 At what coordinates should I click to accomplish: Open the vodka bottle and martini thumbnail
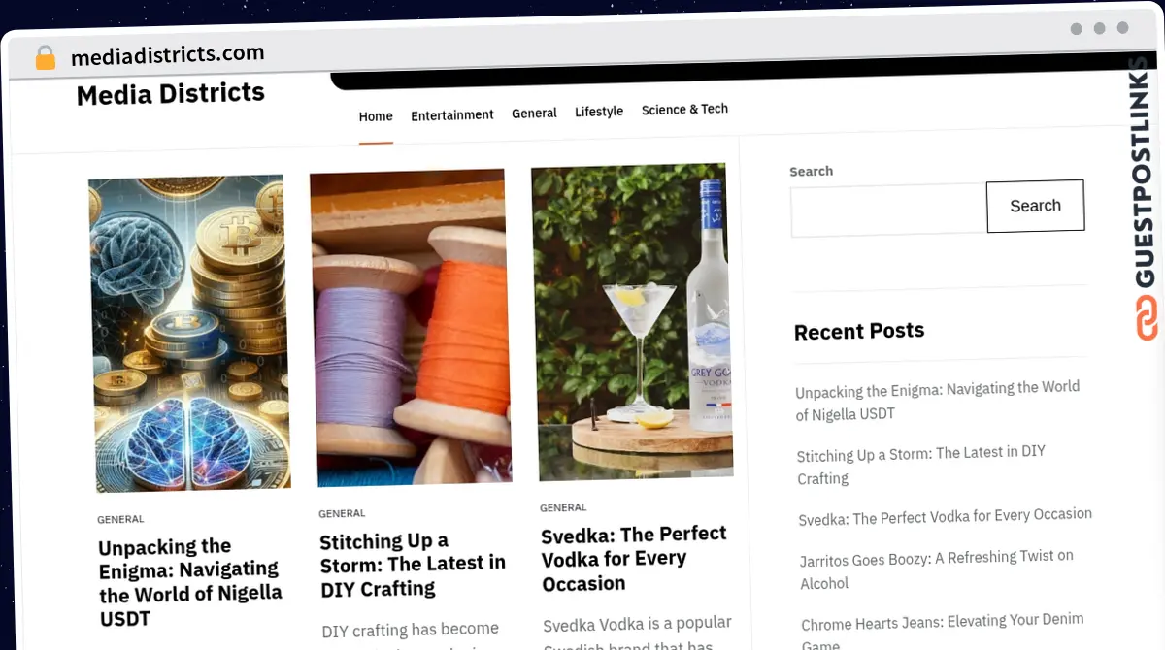coord(631,322)
